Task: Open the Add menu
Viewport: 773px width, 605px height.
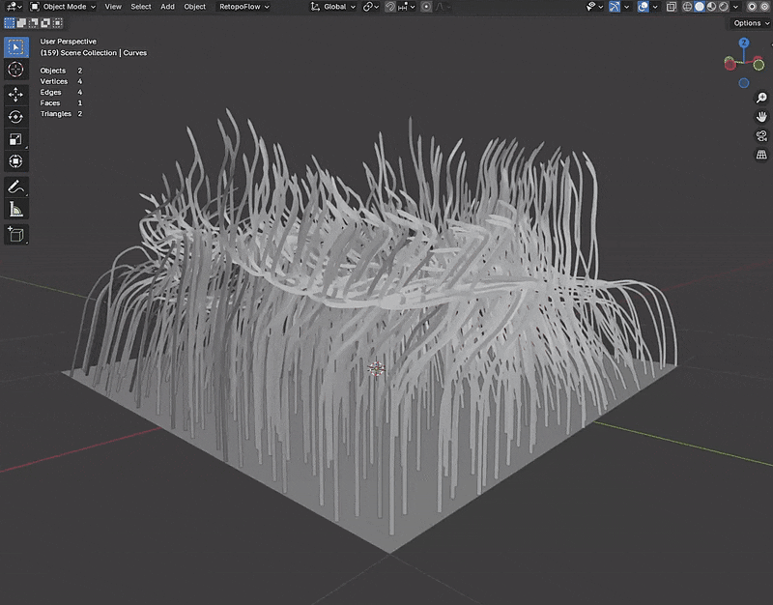Action: pos(166,6)
